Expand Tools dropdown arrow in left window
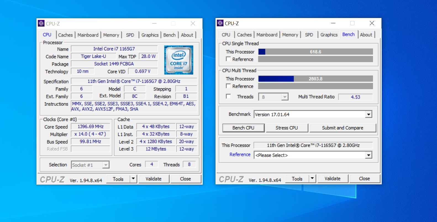 [133, 179]
